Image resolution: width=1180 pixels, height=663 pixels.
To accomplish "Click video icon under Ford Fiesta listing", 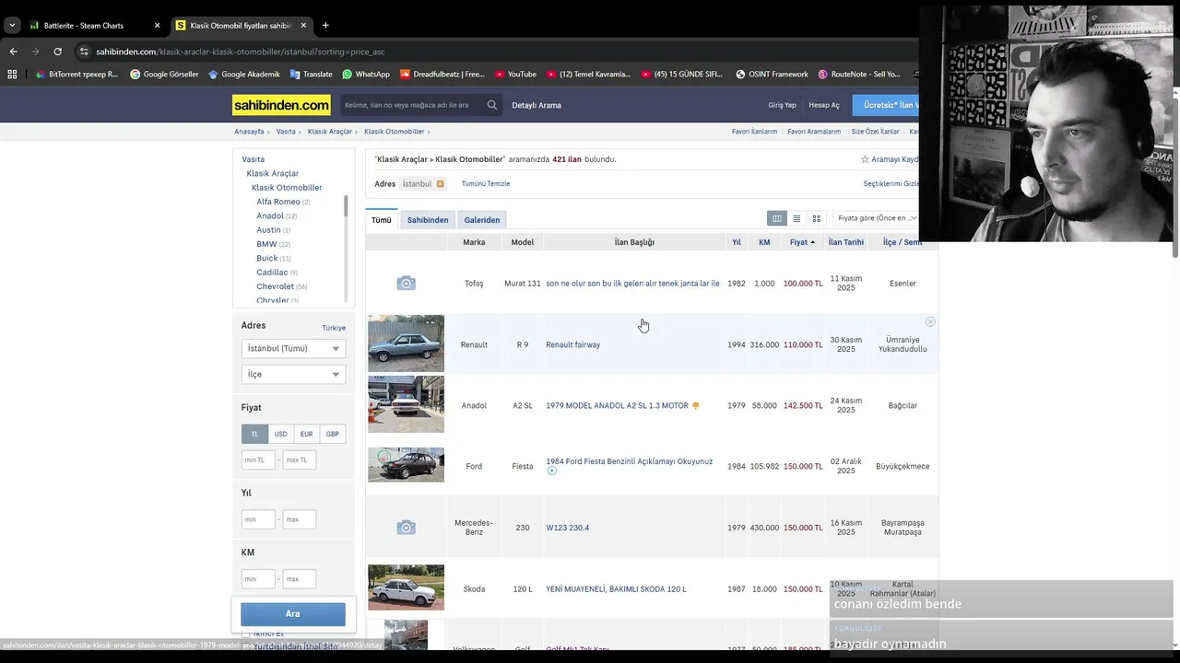I will tap(552, 471).
